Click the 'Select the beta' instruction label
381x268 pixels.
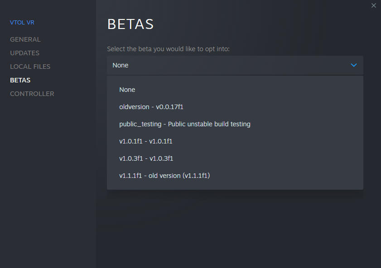pos(169,49)
